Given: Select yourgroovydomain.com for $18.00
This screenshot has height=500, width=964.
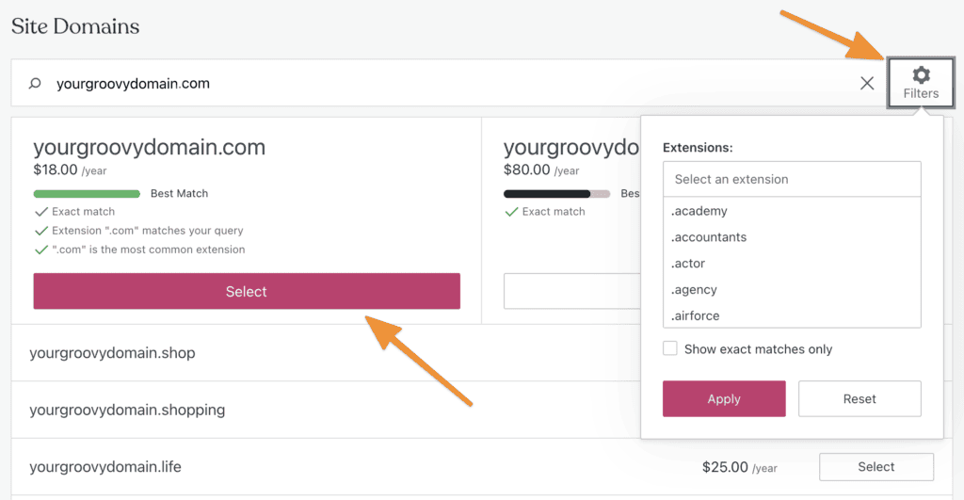Looking at the screenshot, I should tap(247, 292).
